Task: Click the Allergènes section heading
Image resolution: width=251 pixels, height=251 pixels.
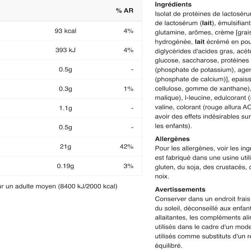Action: click(x=172, y=139)
